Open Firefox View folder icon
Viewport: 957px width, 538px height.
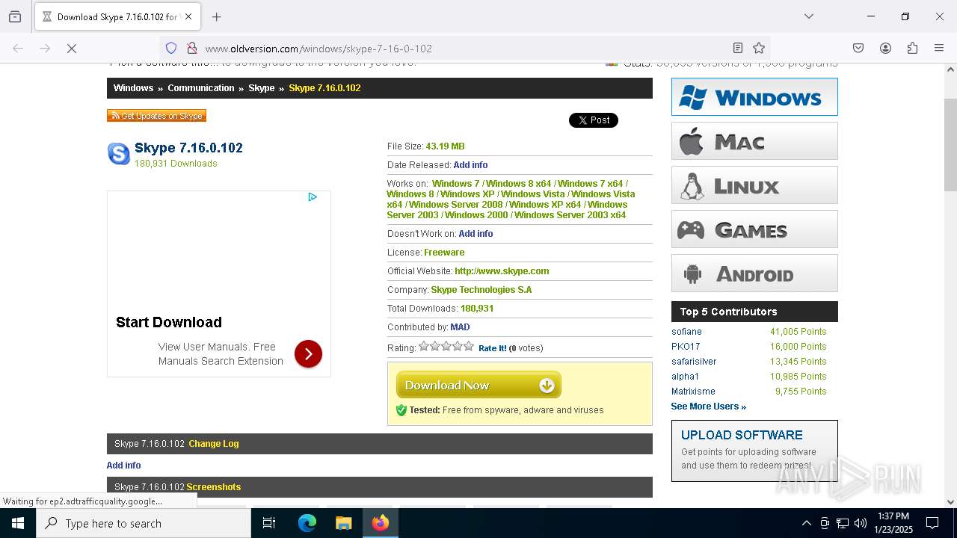(x=15, y=16)
